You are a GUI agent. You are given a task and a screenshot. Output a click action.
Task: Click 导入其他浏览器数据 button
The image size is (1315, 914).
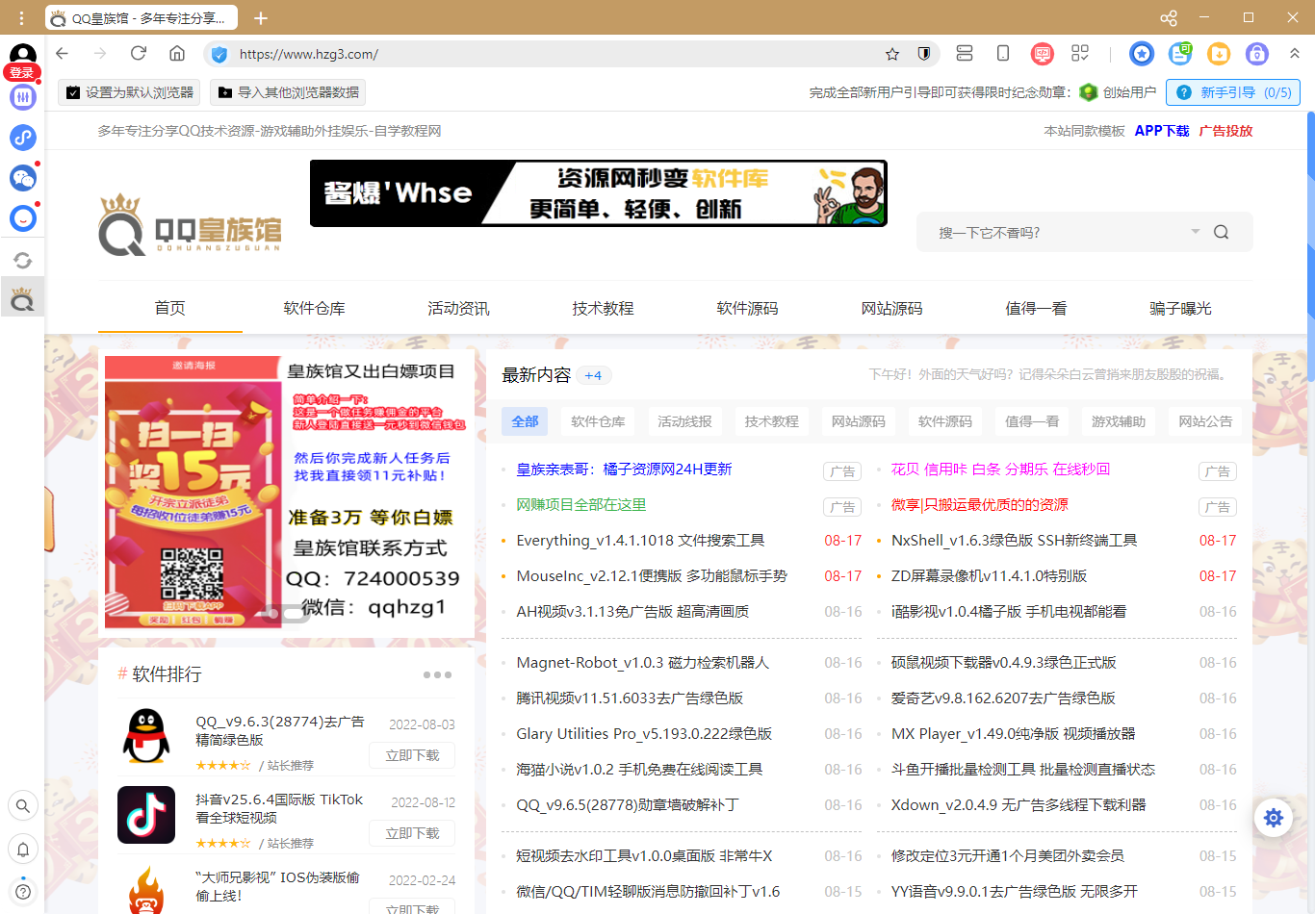[x=288, y=92]
